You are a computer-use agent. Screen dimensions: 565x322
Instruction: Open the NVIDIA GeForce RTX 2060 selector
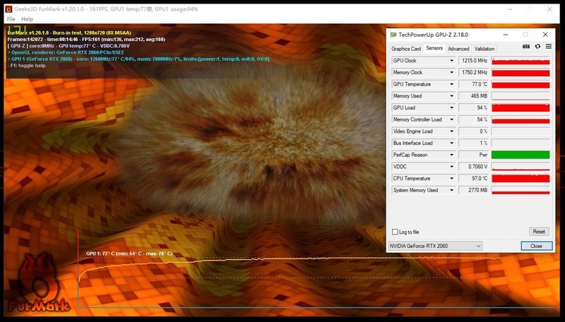coord(436,246)
